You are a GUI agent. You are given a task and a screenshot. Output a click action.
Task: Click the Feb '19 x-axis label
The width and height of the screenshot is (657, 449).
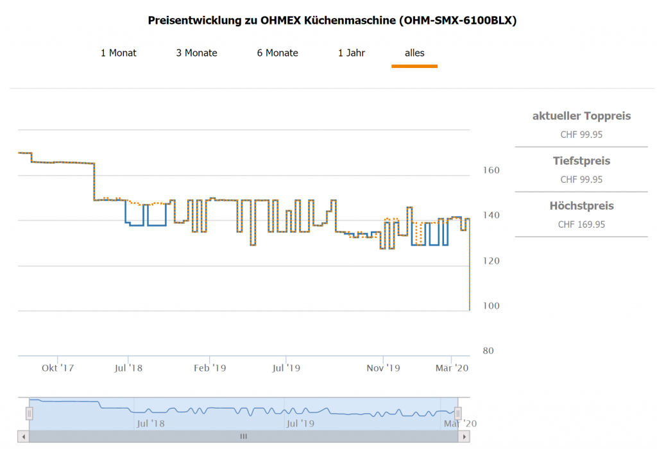click(210, 368)
